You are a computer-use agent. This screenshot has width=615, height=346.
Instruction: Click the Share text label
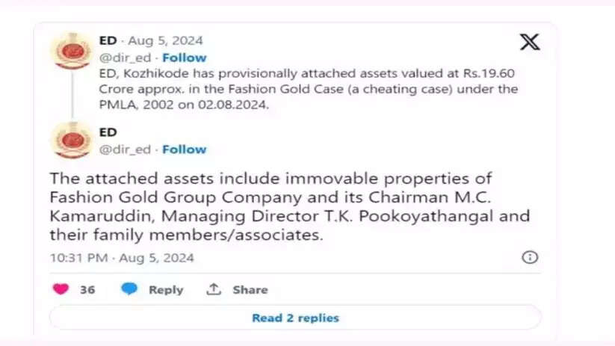(x=250, y=289)
